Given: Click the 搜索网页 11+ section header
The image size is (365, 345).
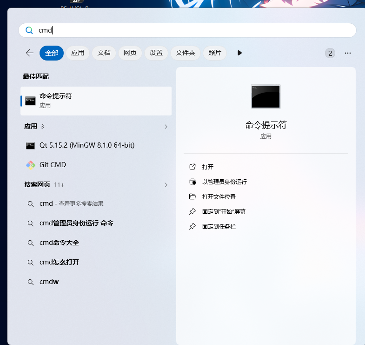Looking at the screenshot, I should (x=96, y=185).
